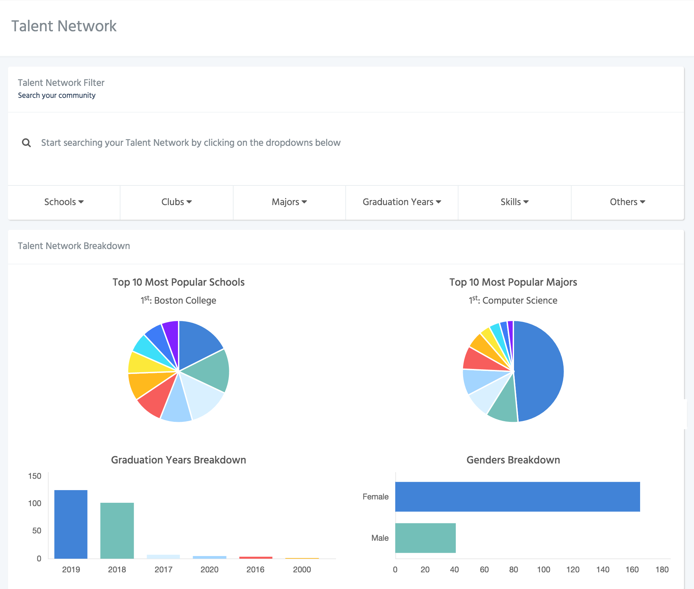Expand Graduation Years dropdown
Viewport: 694px width, 589px height.
(402, 202)
